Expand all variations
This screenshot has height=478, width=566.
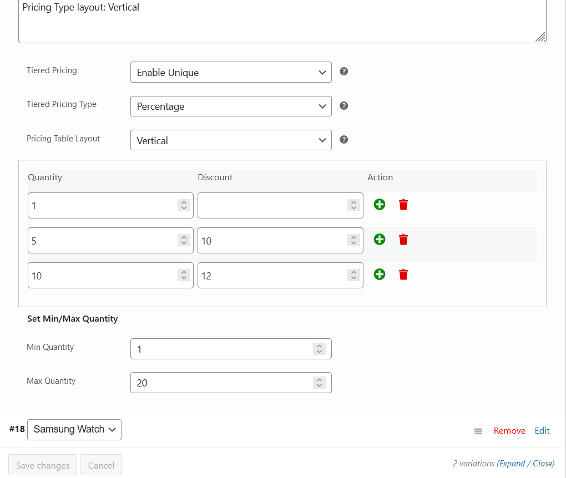[x=512, y=464]
